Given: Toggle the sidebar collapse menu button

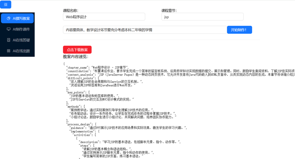Looking at the screenshot, I should 6,4.
